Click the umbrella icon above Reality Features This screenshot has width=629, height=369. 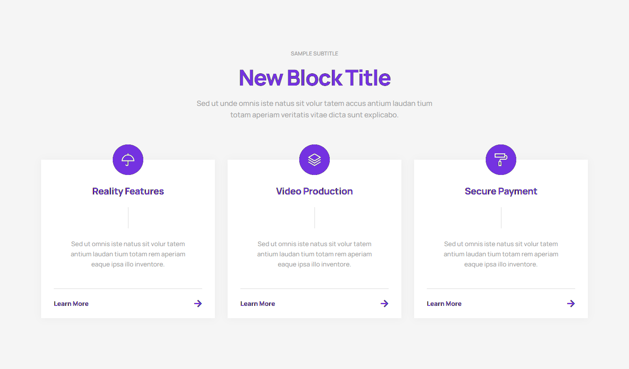(128, 160)
